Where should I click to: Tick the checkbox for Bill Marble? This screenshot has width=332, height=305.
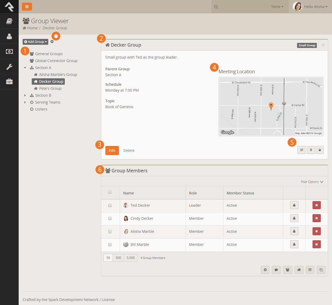coord(110,245)
